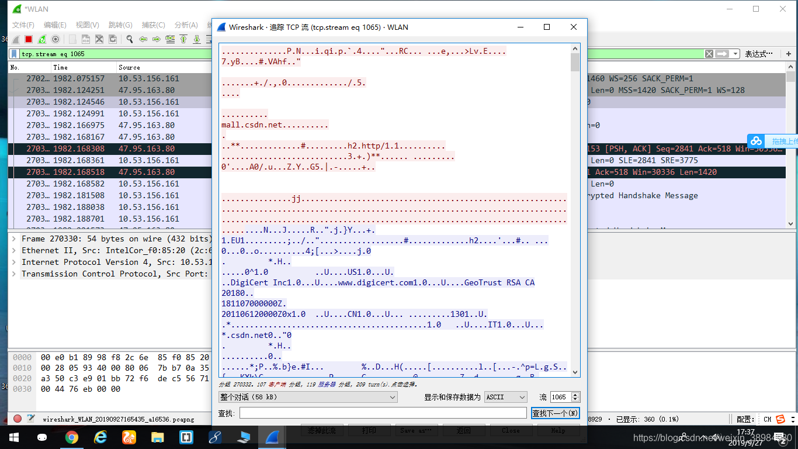
Task: Open the UC Browser taskbar icon
Action: (129, 437)
